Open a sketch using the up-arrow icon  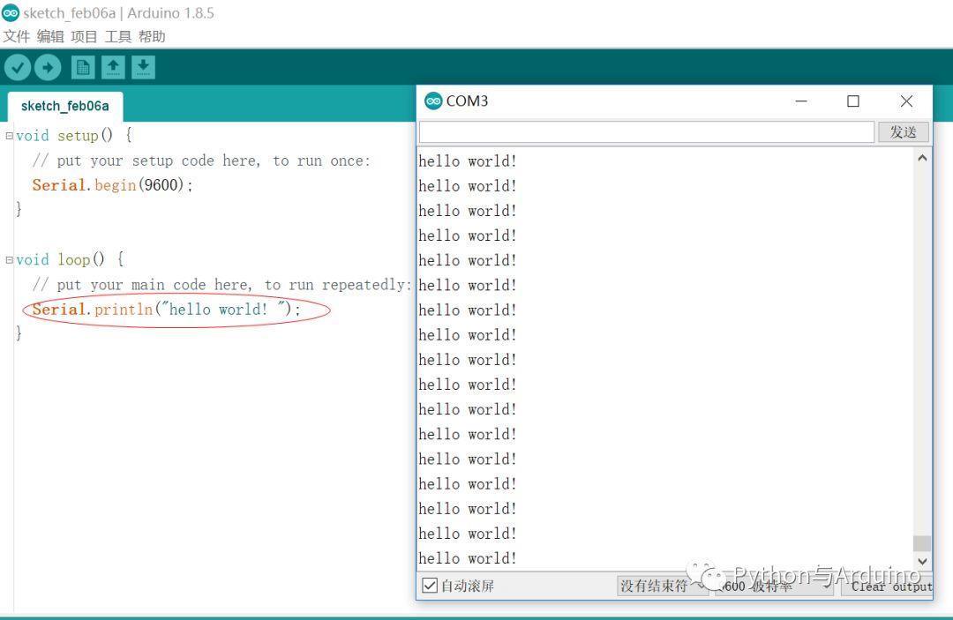pyautogui.click(x=113, y=67)
